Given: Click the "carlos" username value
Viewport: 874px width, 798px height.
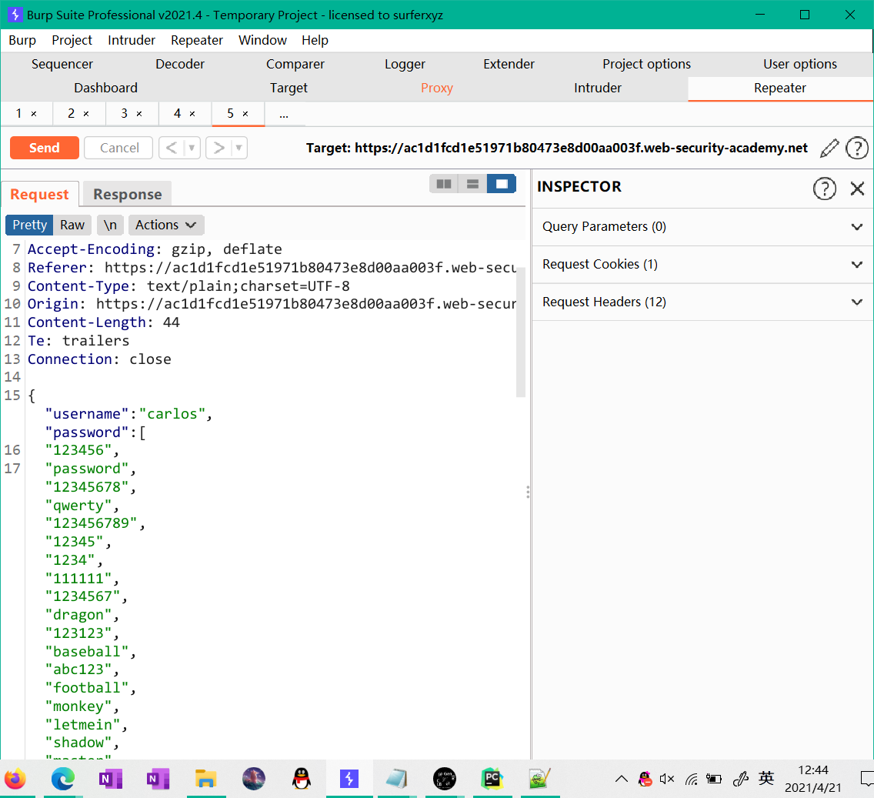Looking at the screenshot, I should pos(172,414).
